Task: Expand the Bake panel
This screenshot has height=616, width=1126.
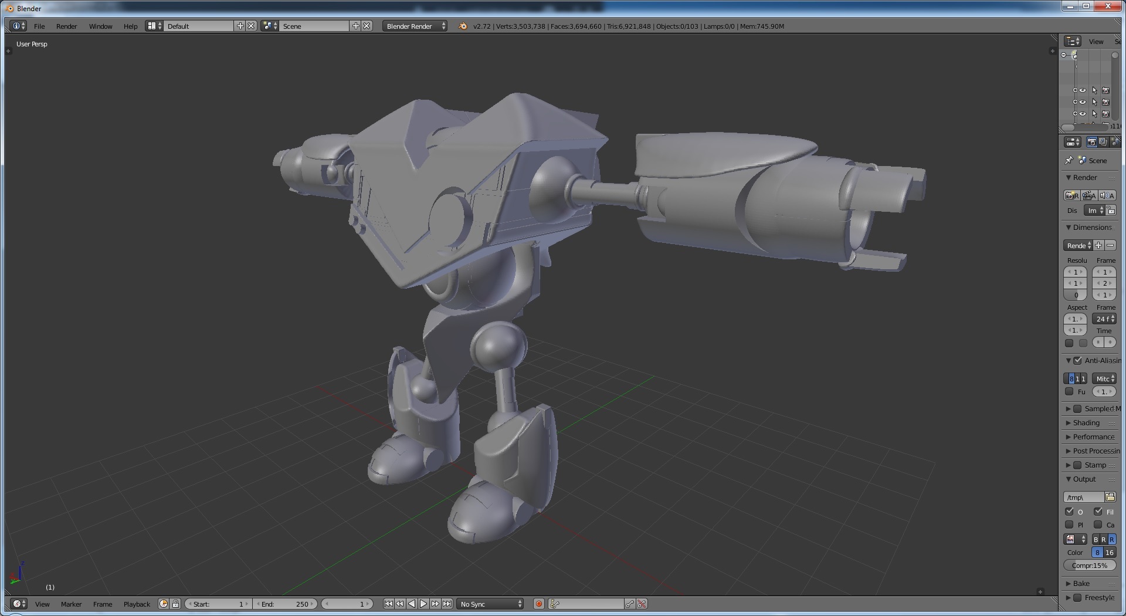Action: point(1069,583)
